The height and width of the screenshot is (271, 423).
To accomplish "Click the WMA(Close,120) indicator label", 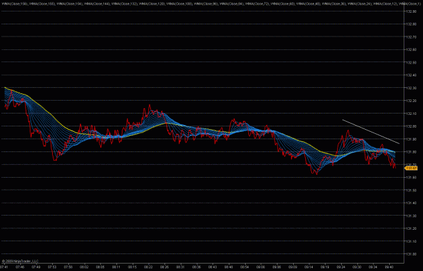I will coord(152,4).
